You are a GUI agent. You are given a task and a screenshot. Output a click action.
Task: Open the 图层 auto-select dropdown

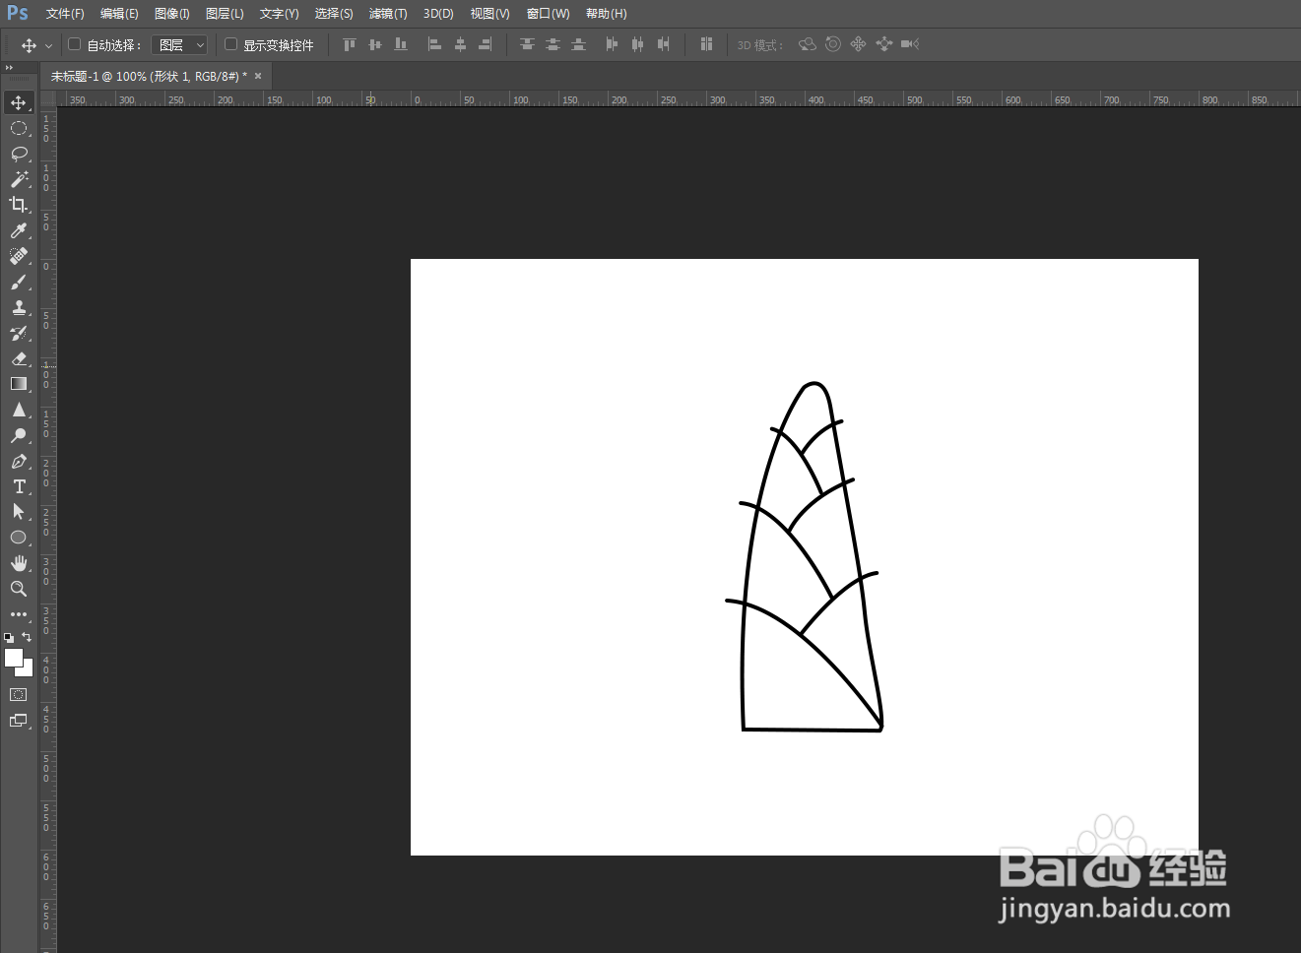coord(180,45)
